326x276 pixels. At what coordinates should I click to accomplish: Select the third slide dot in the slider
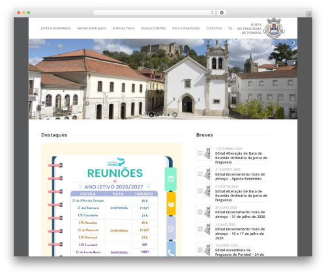coord(165,115)
